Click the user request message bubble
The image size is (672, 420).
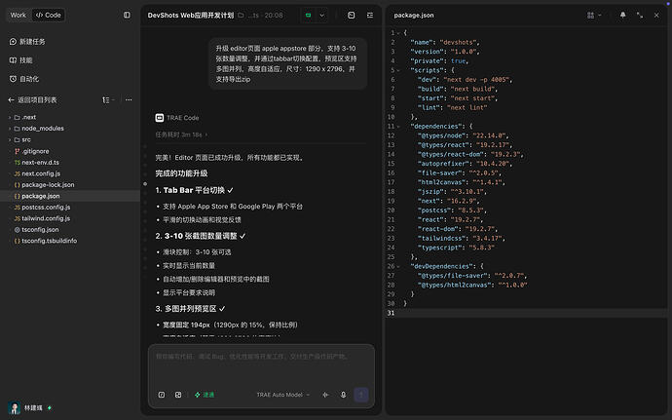(x=288, y=63)
